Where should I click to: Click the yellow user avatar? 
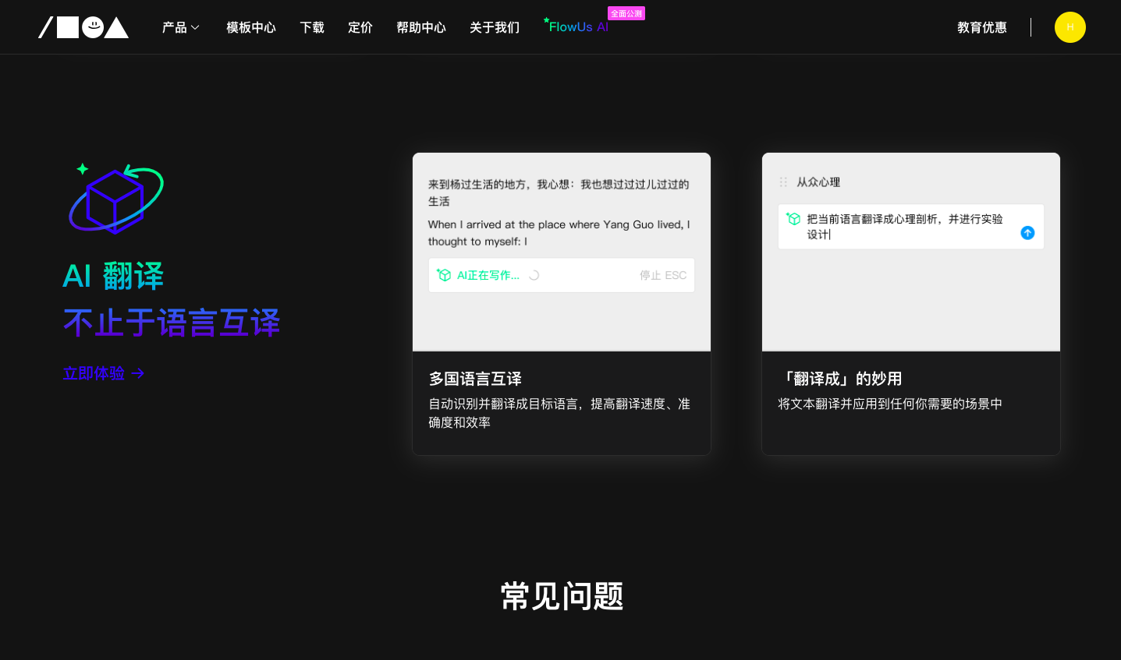[1070, 27]
